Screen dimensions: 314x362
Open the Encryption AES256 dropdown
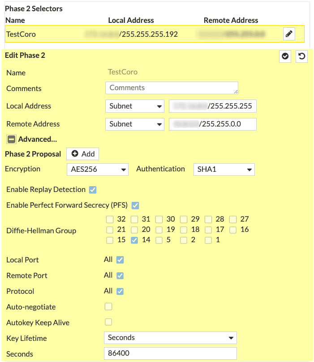pyautogui.click(x=97, y=169)
